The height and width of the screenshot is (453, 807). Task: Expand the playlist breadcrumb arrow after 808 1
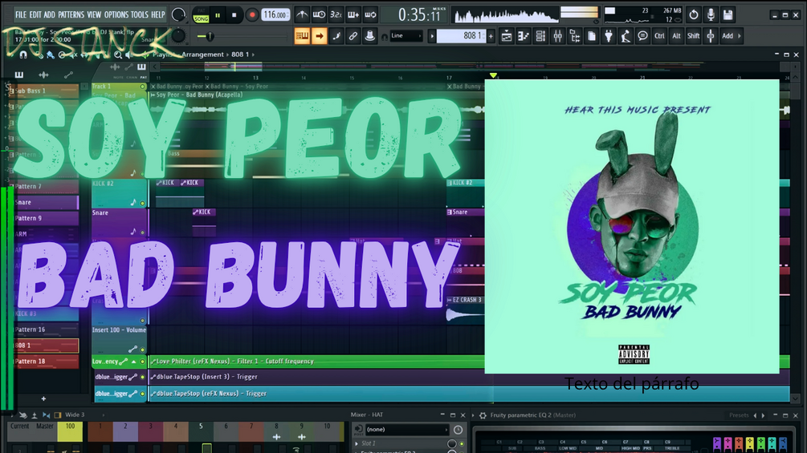[x=253, y=55]
